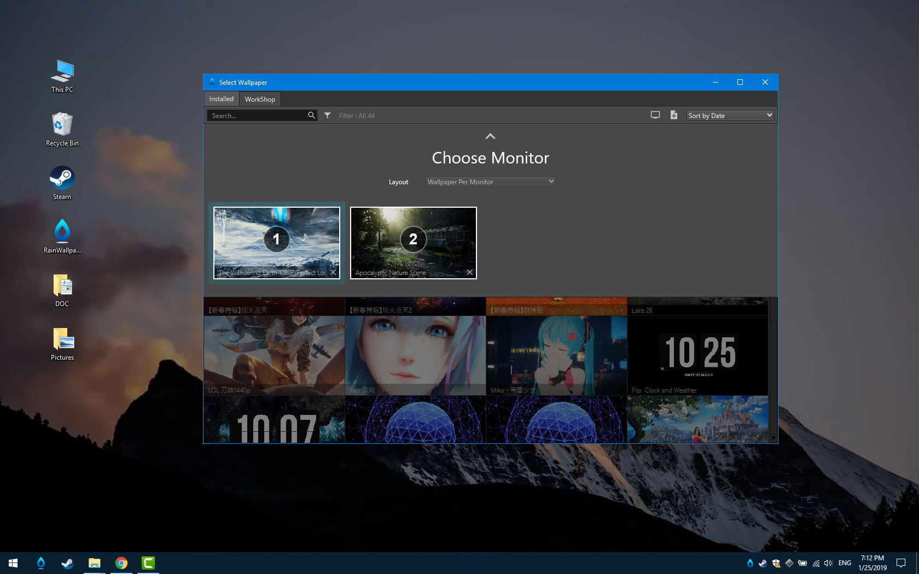
Task: Open Steam from the system tray
Action: (763, 563)
